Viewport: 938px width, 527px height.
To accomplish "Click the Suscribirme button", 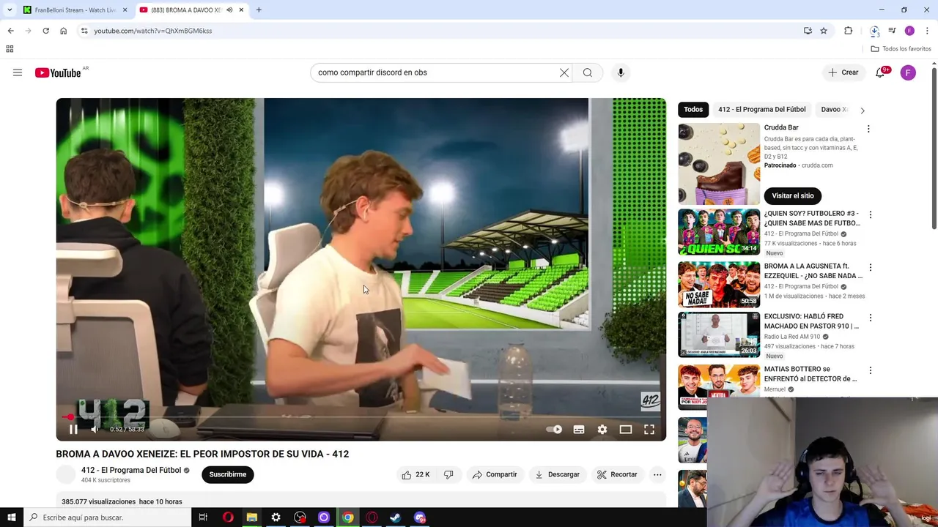I will (228, 474).
